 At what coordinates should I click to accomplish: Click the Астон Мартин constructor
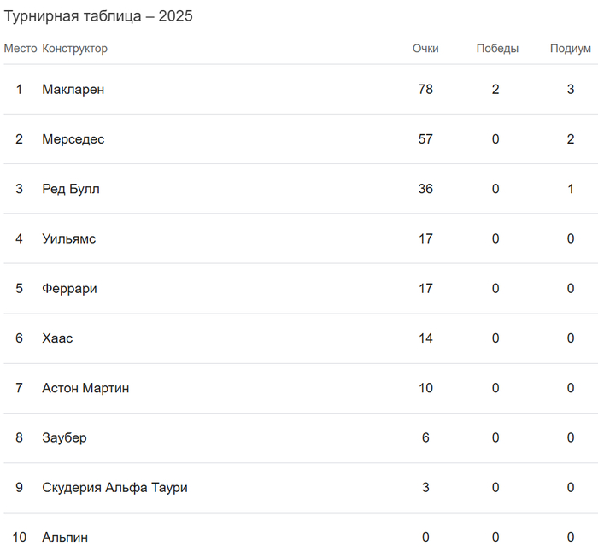pyautogui.click(x=85, y=388)
